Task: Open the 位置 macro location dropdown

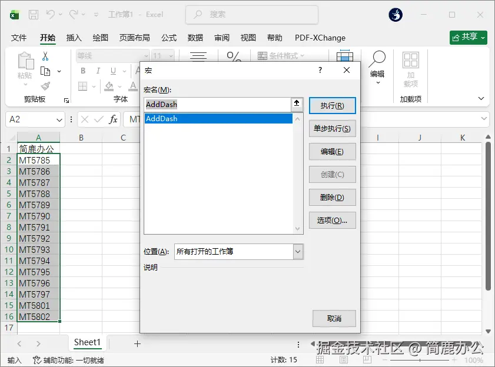Action: 297,251
